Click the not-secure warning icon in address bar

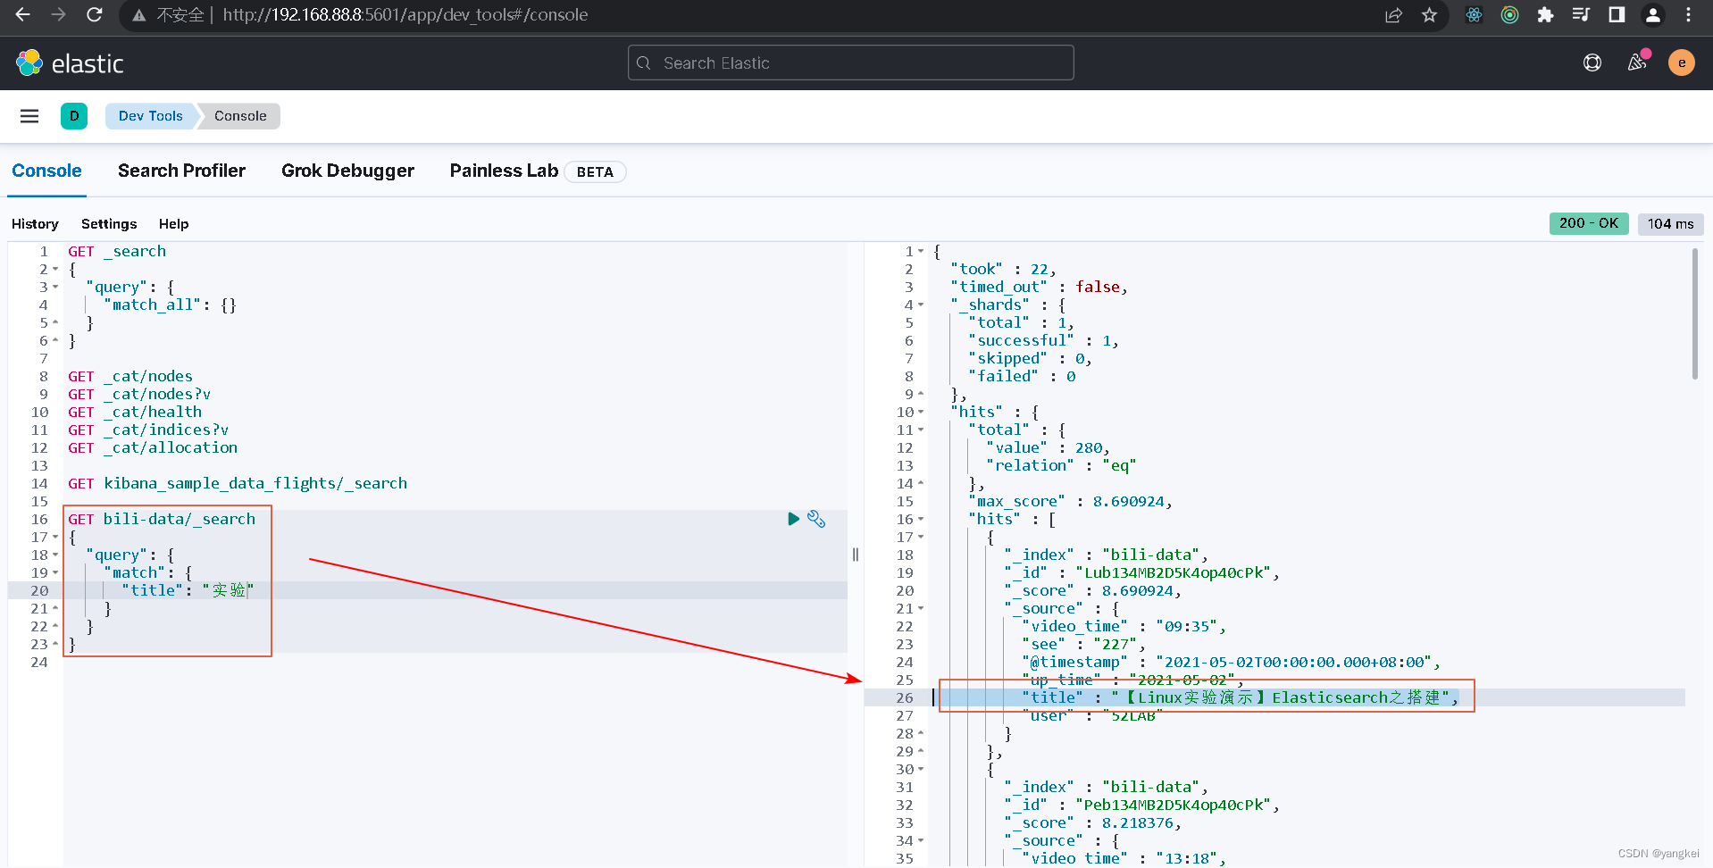pos(138,15)
